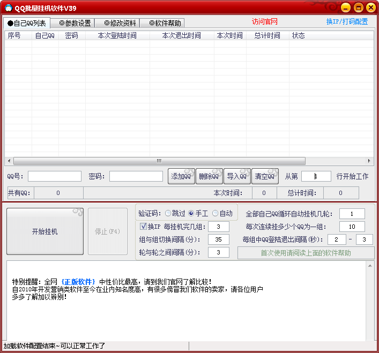The height and width of the screenshot is (353, 379).
Task: Focus the QQ号 input field
Action: [x=55, y=176]
